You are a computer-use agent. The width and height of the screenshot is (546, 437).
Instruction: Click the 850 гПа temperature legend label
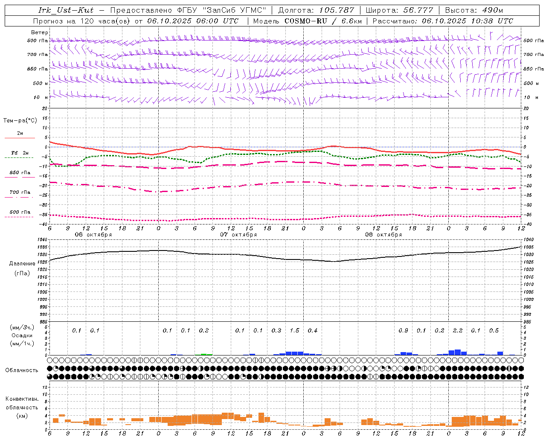pos(20,172)
